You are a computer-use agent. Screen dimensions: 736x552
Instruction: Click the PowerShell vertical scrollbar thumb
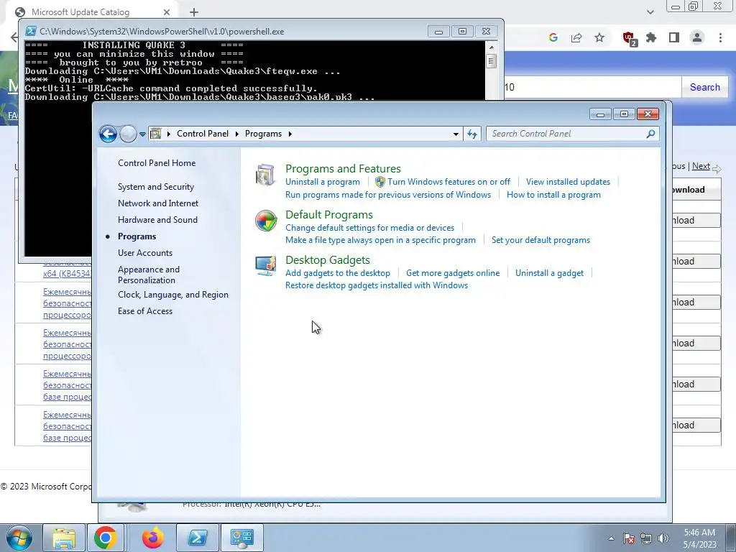coord(492,61)
